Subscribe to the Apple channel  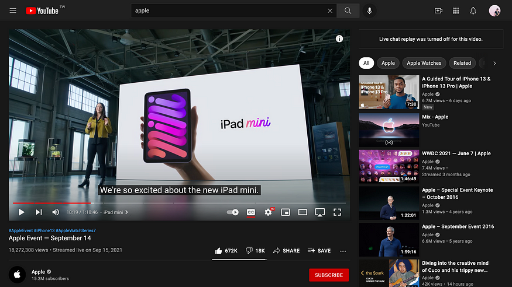click(329, 275)
